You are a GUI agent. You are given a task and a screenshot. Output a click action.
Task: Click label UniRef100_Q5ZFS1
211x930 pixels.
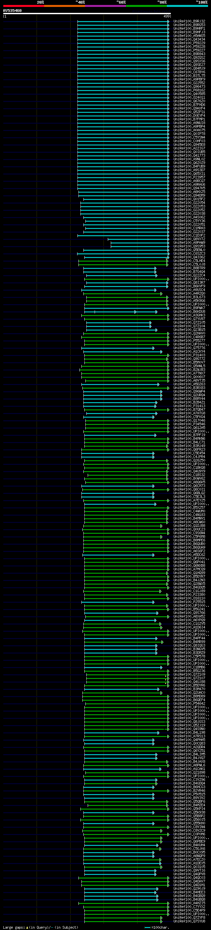click(x=189, y=112)
